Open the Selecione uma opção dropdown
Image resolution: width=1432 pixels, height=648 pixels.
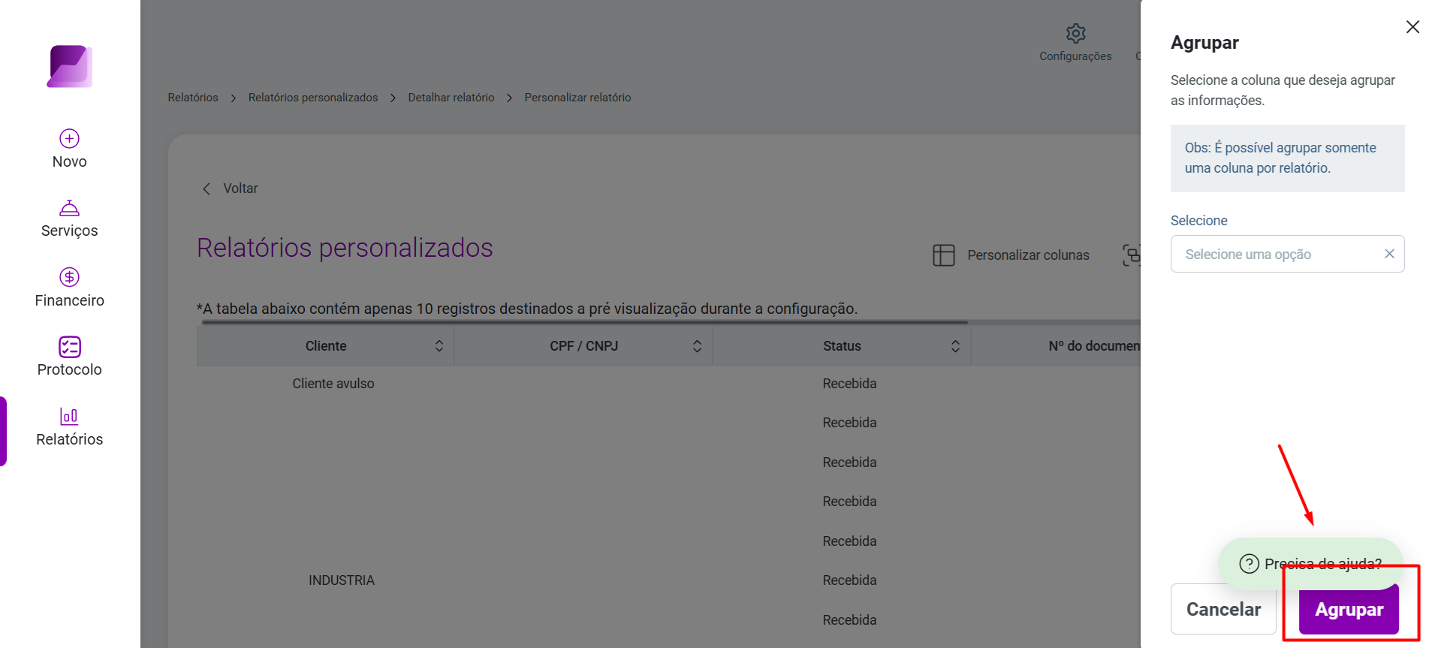point(1287,254)
